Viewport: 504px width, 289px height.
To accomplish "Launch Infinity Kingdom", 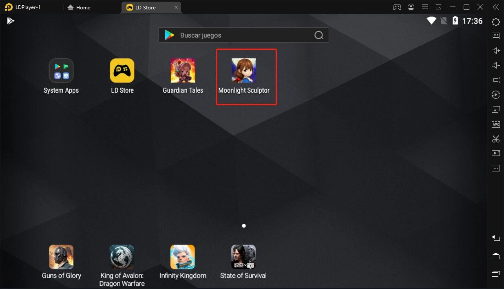I will [183, 262].
